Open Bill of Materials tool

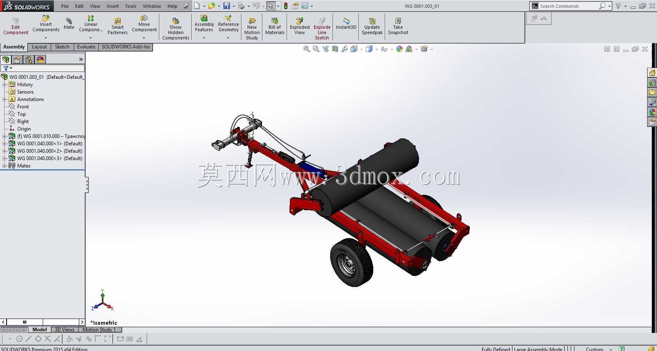tap(275, 26)
